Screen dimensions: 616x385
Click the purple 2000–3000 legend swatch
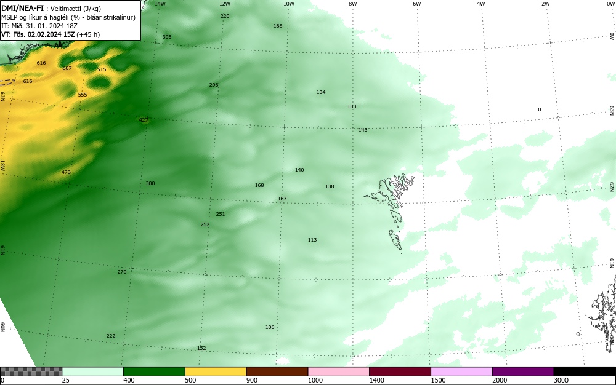523,371
